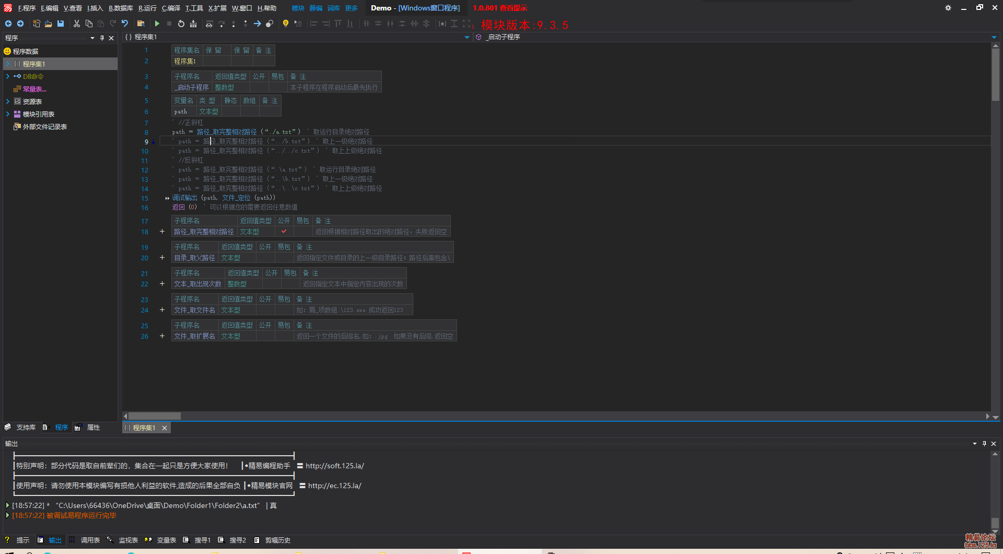
Task: Open the 程序 panel dropdown arrow
Action: click(x=92, y=38)
